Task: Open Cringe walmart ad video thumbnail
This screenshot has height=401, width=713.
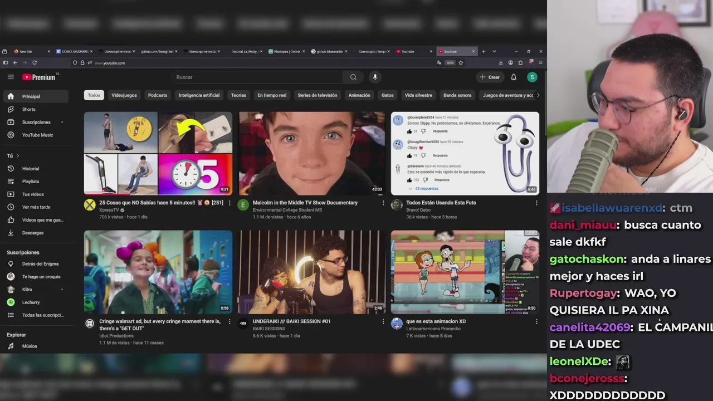Action: (158, 272)
